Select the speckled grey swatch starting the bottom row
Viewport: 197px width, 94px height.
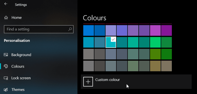tap(88, 66)
